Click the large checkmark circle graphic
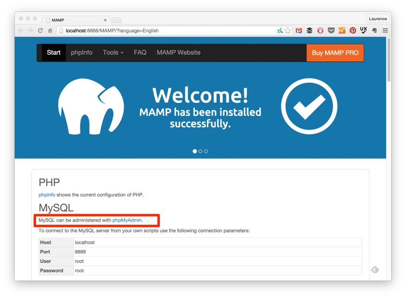 pos(309,106)
